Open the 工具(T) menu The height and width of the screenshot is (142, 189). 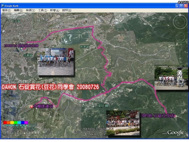43,10
